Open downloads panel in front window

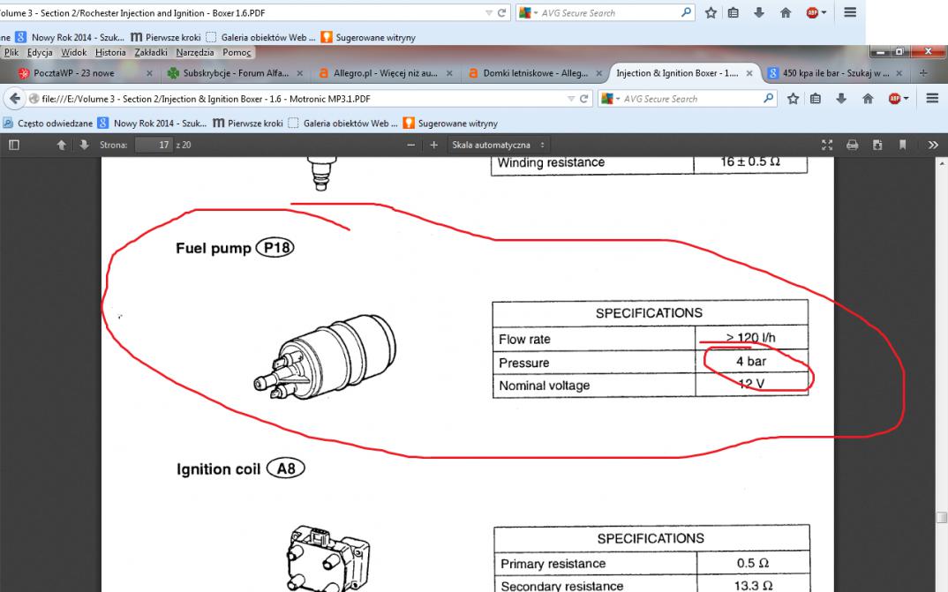tap(841, 99)
